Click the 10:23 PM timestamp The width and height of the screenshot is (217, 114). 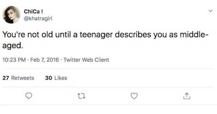[14, 60]
